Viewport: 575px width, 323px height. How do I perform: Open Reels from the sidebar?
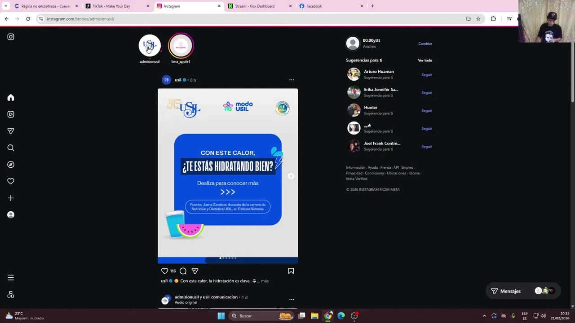click(x=11, y=114)
